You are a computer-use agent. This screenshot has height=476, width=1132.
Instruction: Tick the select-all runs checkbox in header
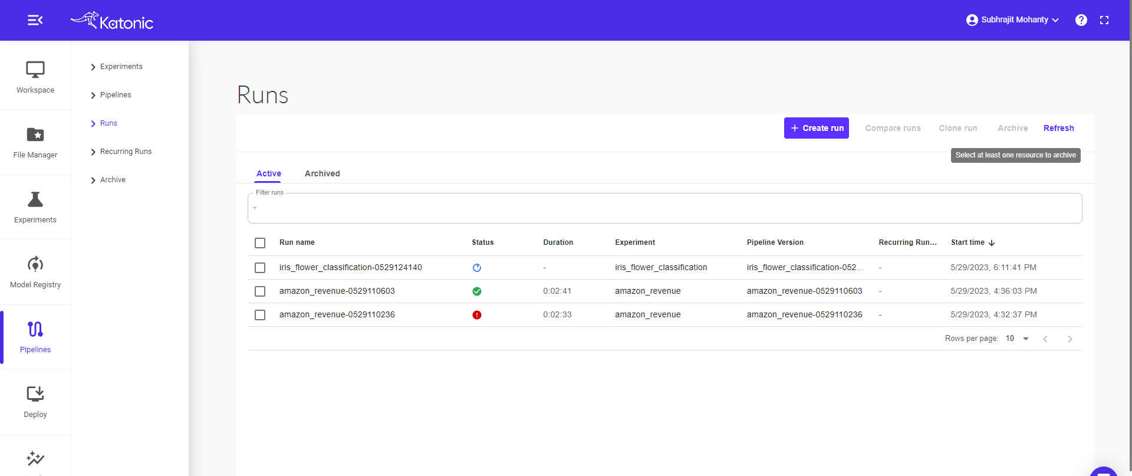point(260,243)
